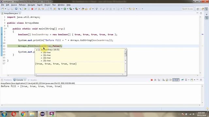Open the Refactor menu
Viewport: 209px width, 117px height.
click(22, 5)
